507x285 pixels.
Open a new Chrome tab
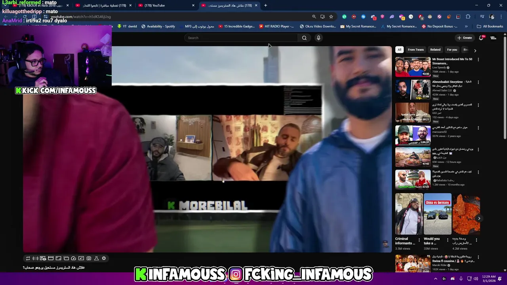click(x=266, y=6)
